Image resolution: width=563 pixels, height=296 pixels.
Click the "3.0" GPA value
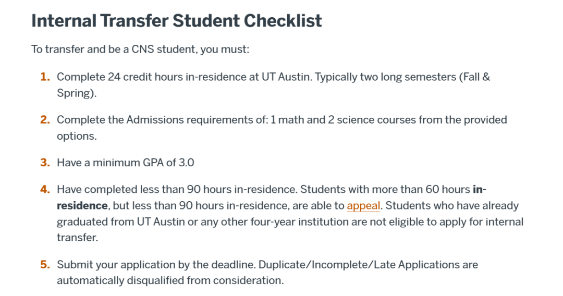[186, 163]
